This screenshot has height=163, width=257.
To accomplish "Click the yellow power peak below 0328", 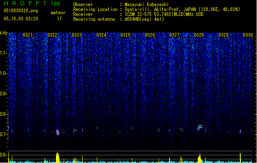I will pos(199,158).
